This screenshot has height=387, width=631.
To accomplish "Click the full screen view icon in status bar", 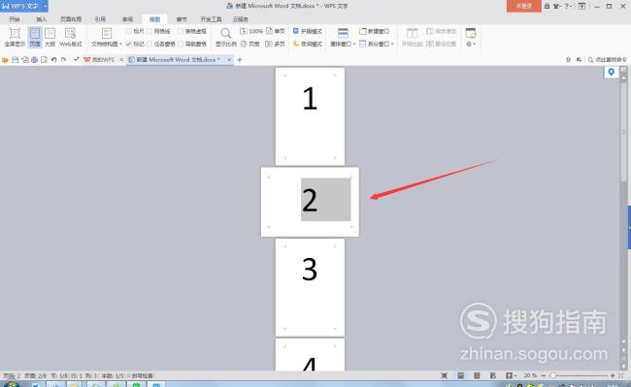I will (445, 375).
